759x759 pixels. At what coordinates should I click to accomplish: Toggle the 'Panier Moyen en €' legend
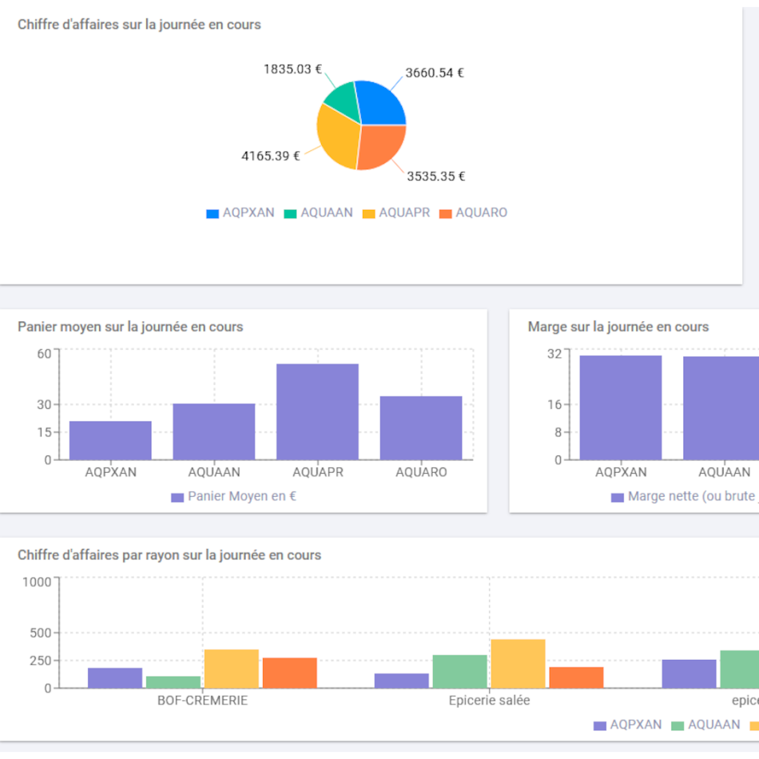[x=233, y=497]
